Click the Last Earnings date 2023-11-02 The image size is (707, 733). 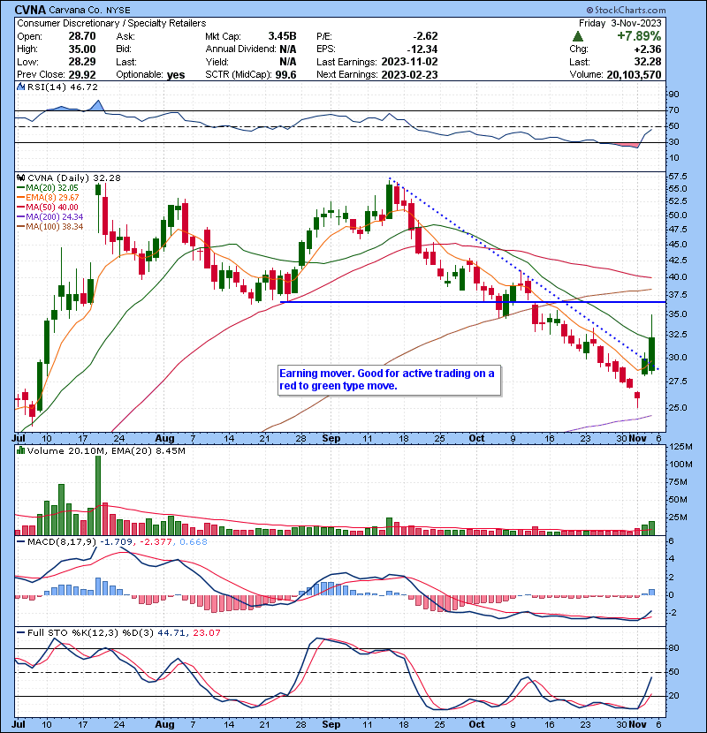pos(409,62)
